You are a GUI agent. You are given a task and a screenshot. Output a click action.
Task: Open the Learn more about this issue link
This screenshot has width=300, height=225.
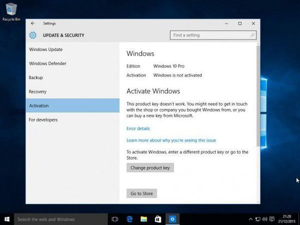point(171,141)
